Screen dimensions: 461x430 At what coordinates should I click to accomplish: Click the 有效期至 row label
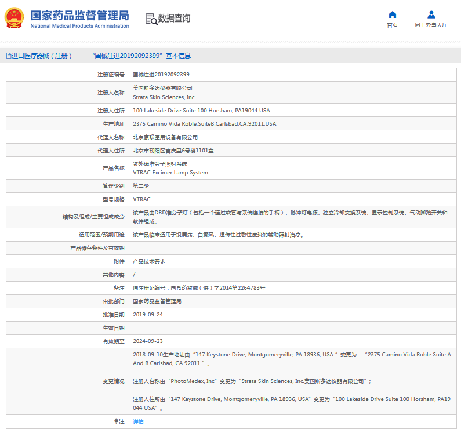coord(114,341)
